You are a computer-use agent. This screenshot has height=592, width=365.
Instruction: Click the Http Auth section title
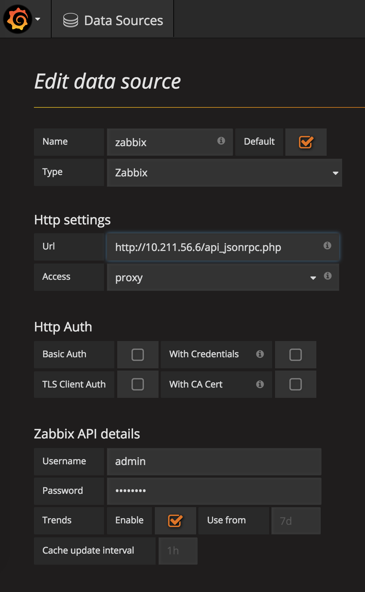pyautogui.click(x=63, y=327)
